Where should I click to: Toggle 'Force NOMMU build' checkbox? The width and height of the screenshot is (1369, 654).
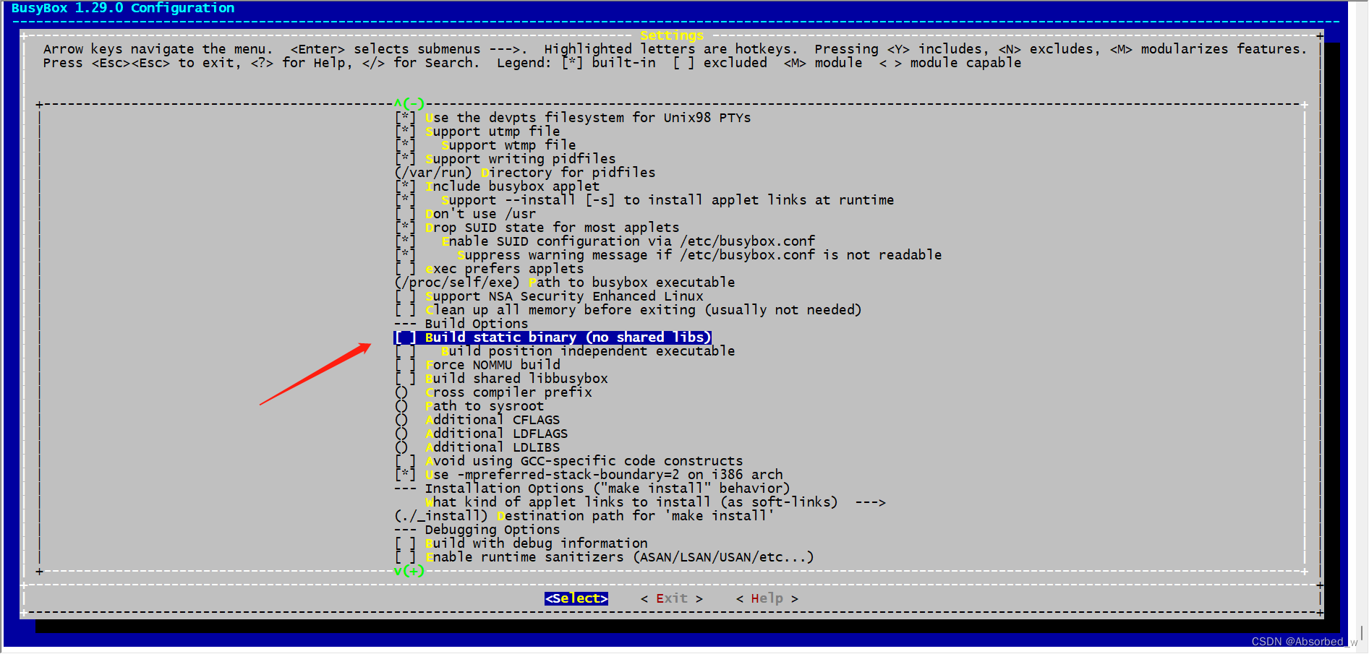pos(405,365)
